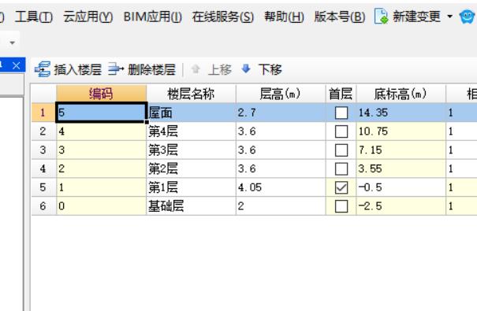Close the tab with the X icon
477x311 pixels.
tap(17, 65)
